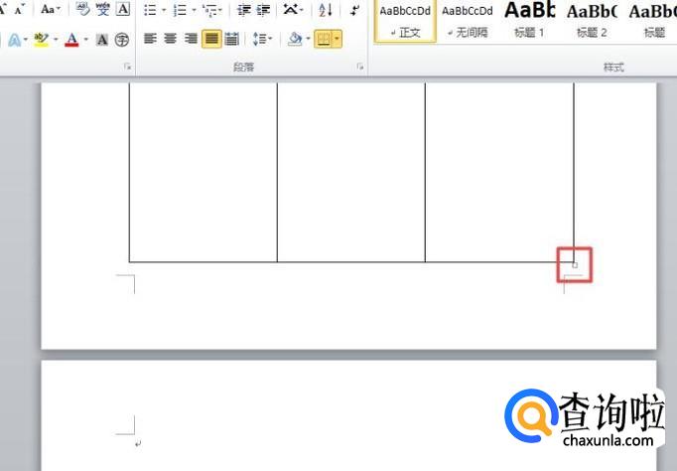Open the phonetic guide (wén) tool

[x=103, y=9]
